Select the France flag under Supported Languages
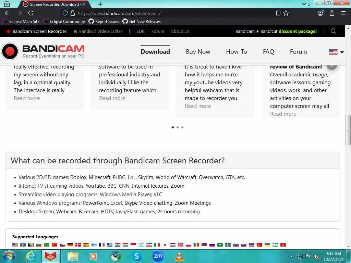The width and height of the screenshot is (351, 263). pyautogui.click(x=102, y=245)
